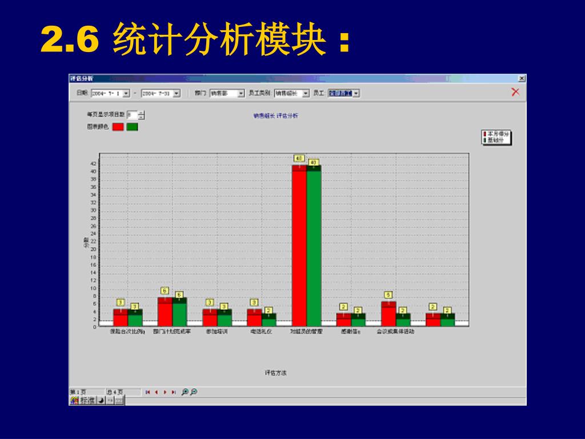Click the 会议或集体活动 category label
The width and height of the screenshot is (585, 439).
[395, 332]
